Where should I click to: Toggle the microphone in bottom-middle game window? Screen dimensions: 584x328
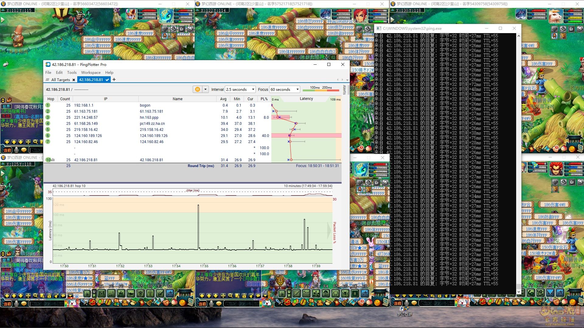tap(211, 304)
